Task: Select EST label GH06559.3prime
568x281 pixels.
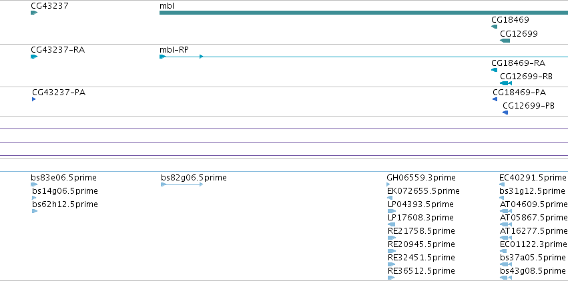Action: point(421,178)
